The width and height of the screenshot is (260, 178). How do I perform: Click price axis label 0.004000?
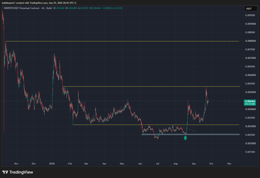pyautogui.click(x=250, y=109)
